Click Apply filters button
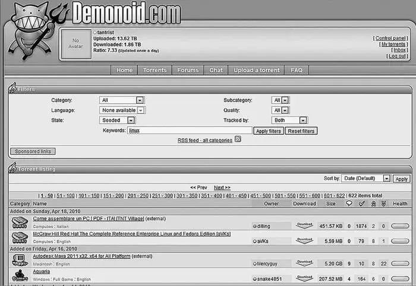This screenshot has width=416, height=286. pyautogui.click(x=269, y=131)
